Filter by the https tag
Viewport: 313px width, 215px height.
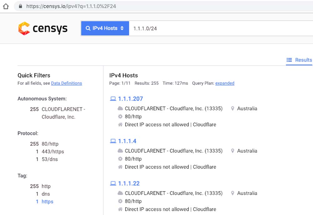[x=48, y=202]
